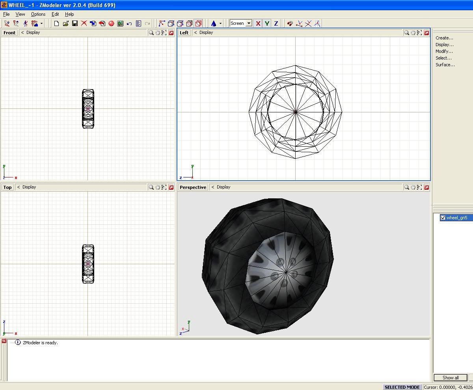Open the Screen coordinate system dropdown
Image resolution: width=473 pixels, height=390 pixels.
click(x=249, y=24)
